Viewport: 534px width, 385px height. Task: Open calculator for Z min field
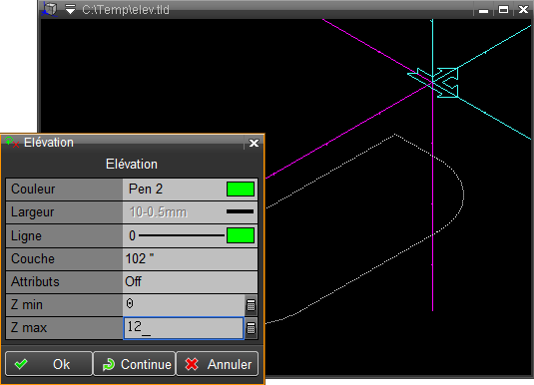251,305
